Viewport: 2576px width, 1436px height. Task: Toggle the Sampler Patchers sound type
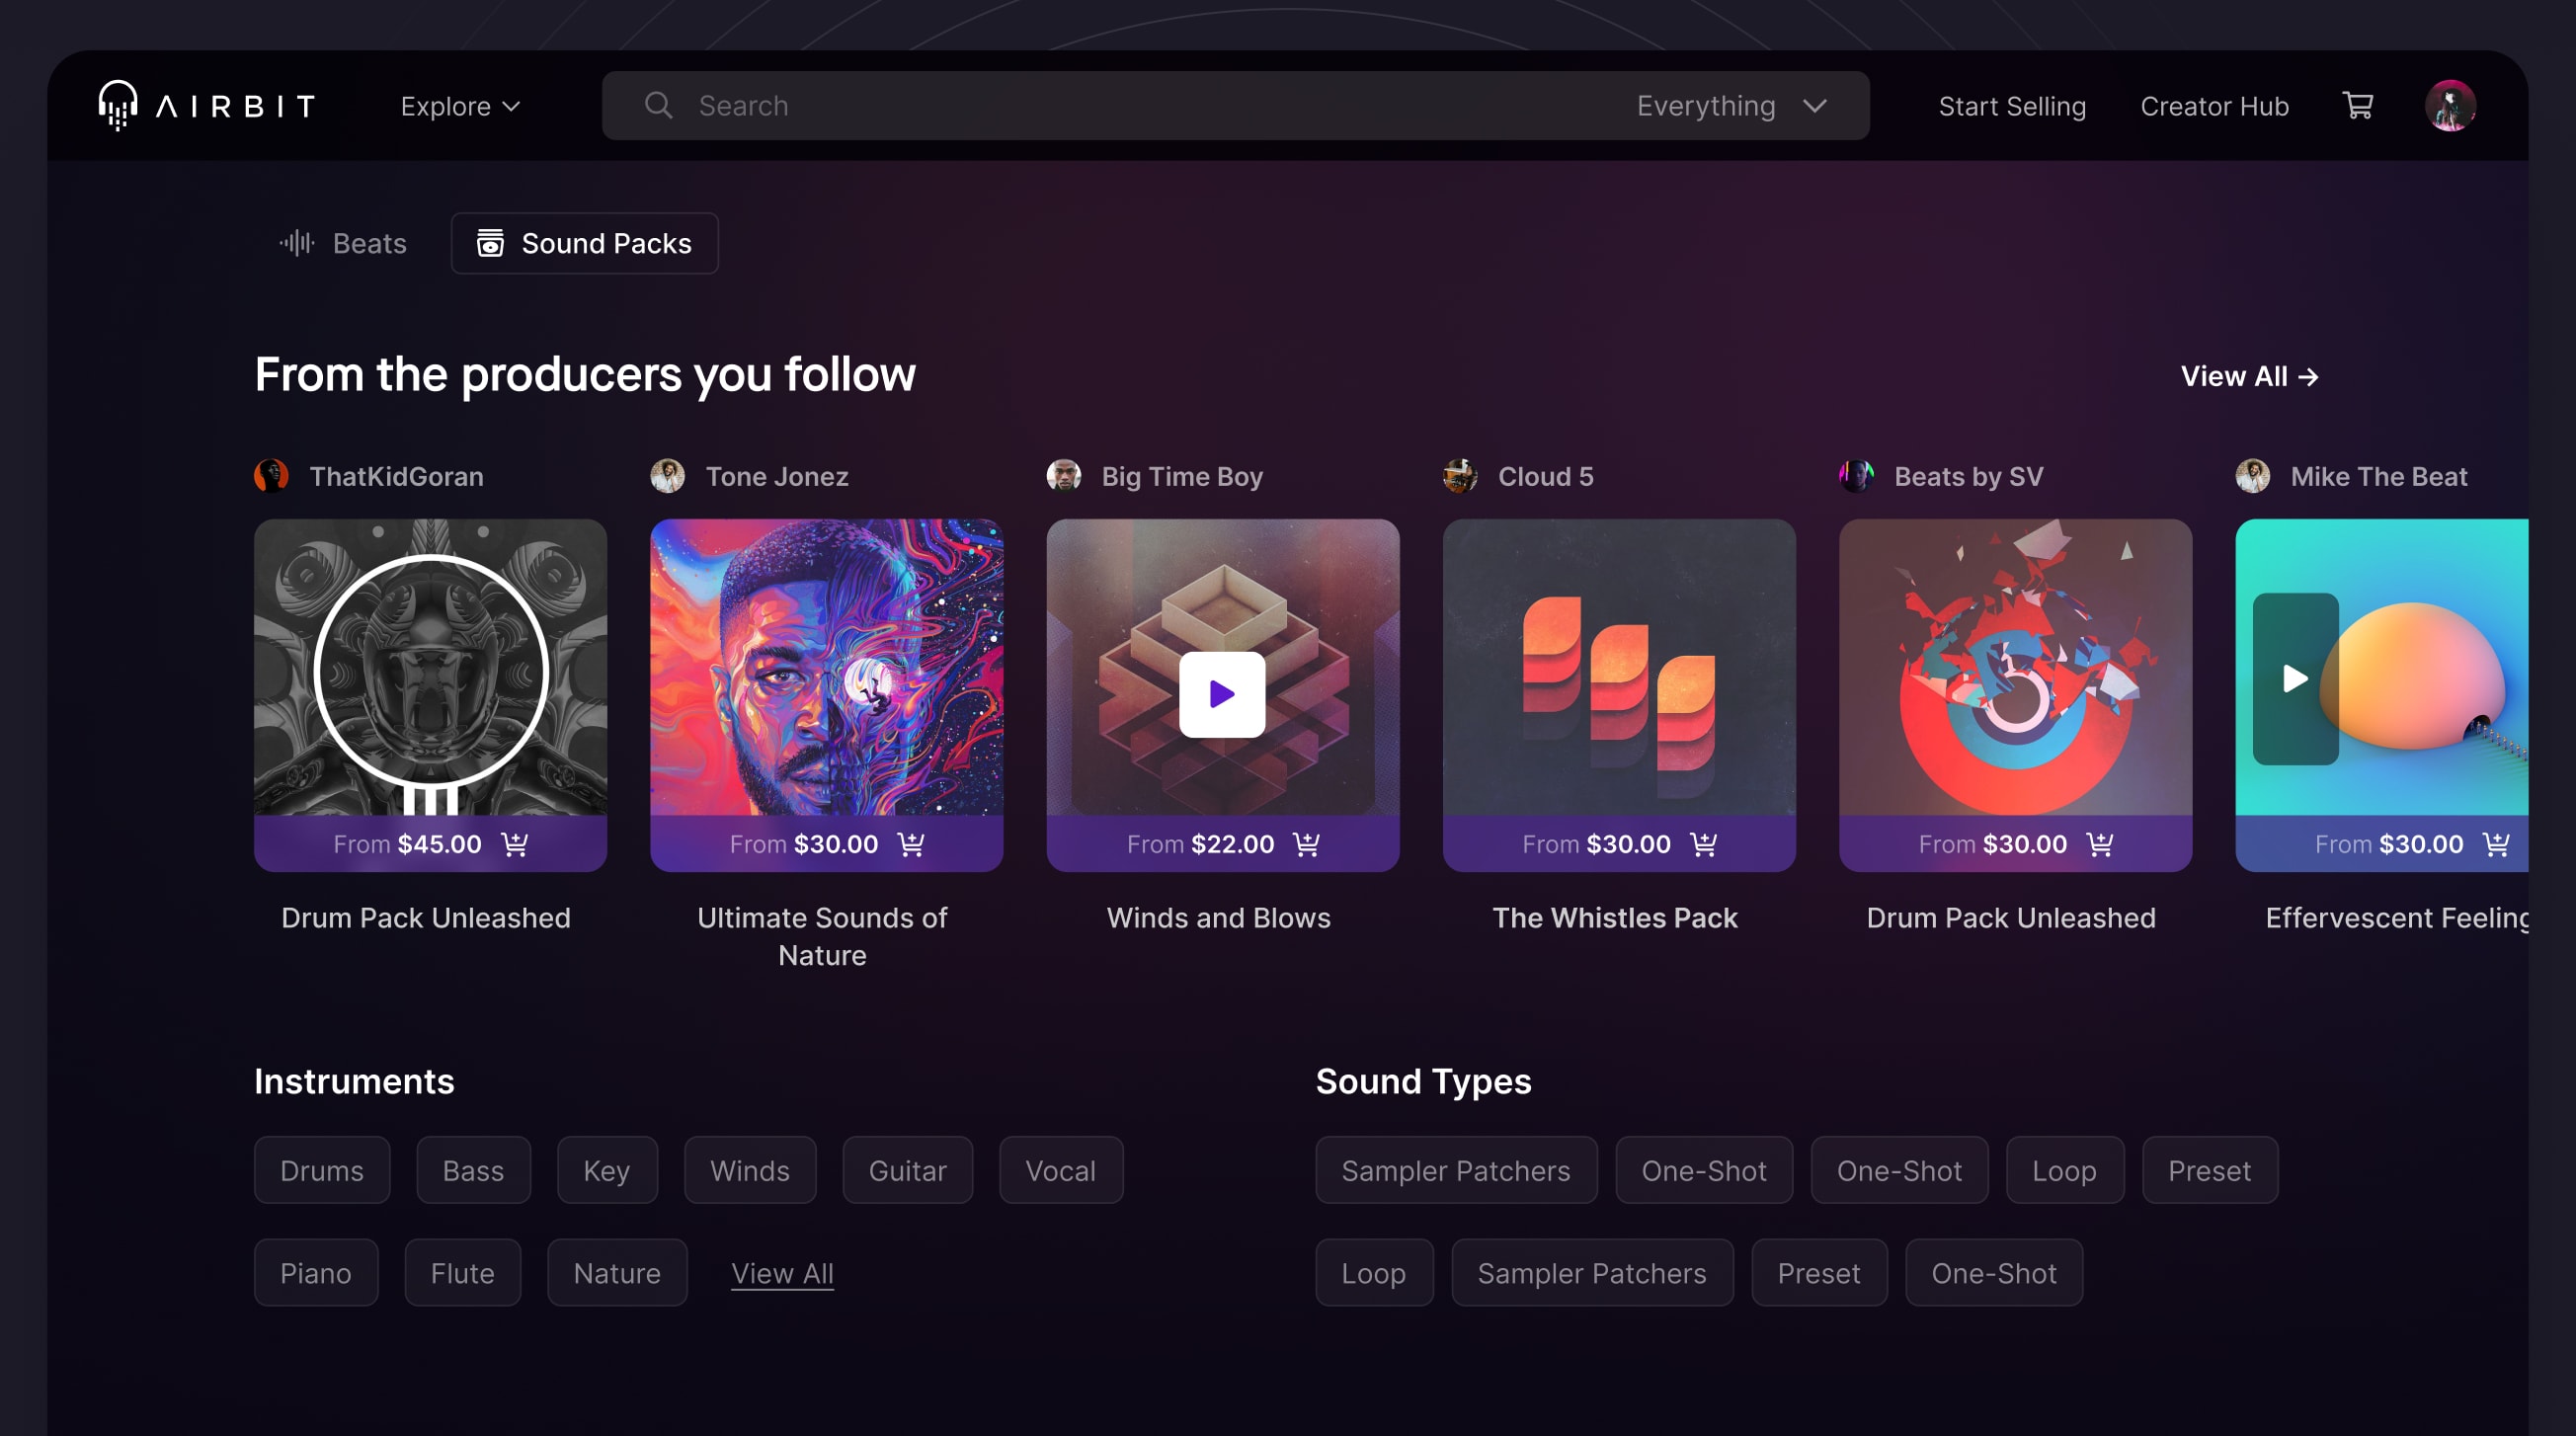pyautogui.click(x=1455, y=1170)
